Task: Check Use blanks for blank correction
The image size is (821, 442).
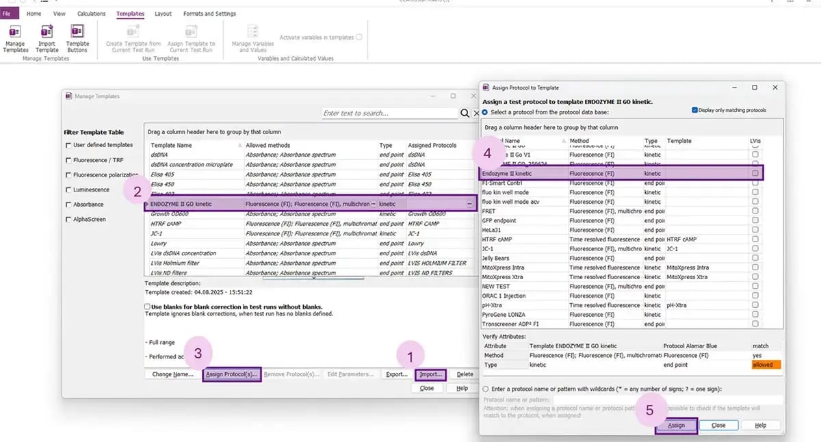Action: [148, 306]
